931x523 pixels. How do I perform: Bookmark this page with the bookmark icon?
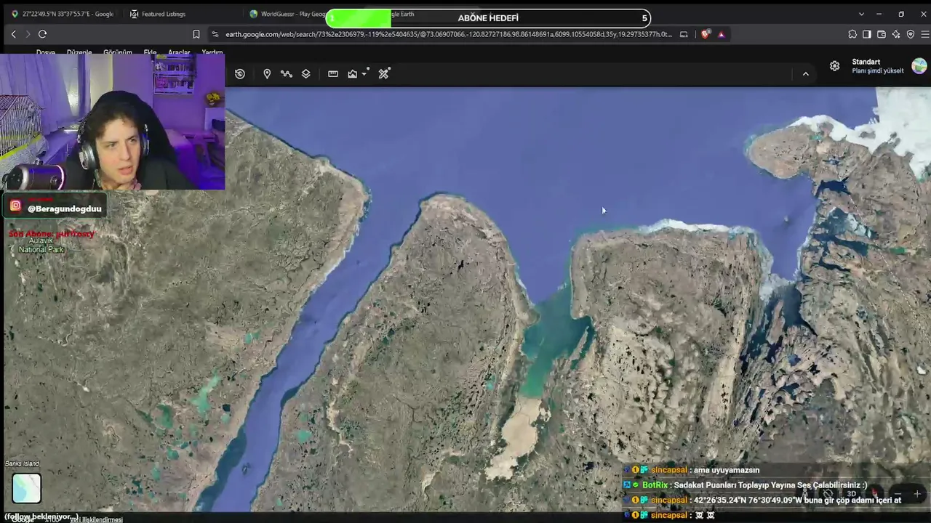[196, 34]
